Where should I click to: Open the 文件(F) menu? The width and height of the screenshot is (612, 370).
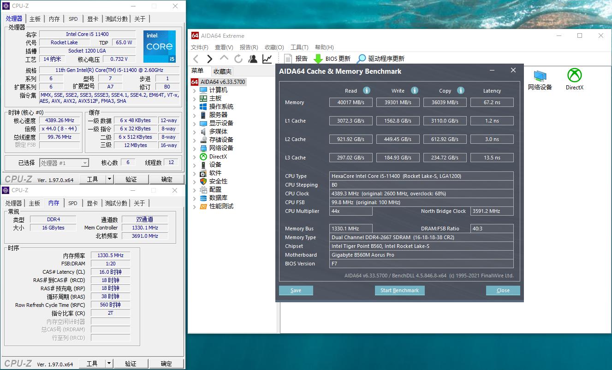pyautogui.click(x=200, y=47)
